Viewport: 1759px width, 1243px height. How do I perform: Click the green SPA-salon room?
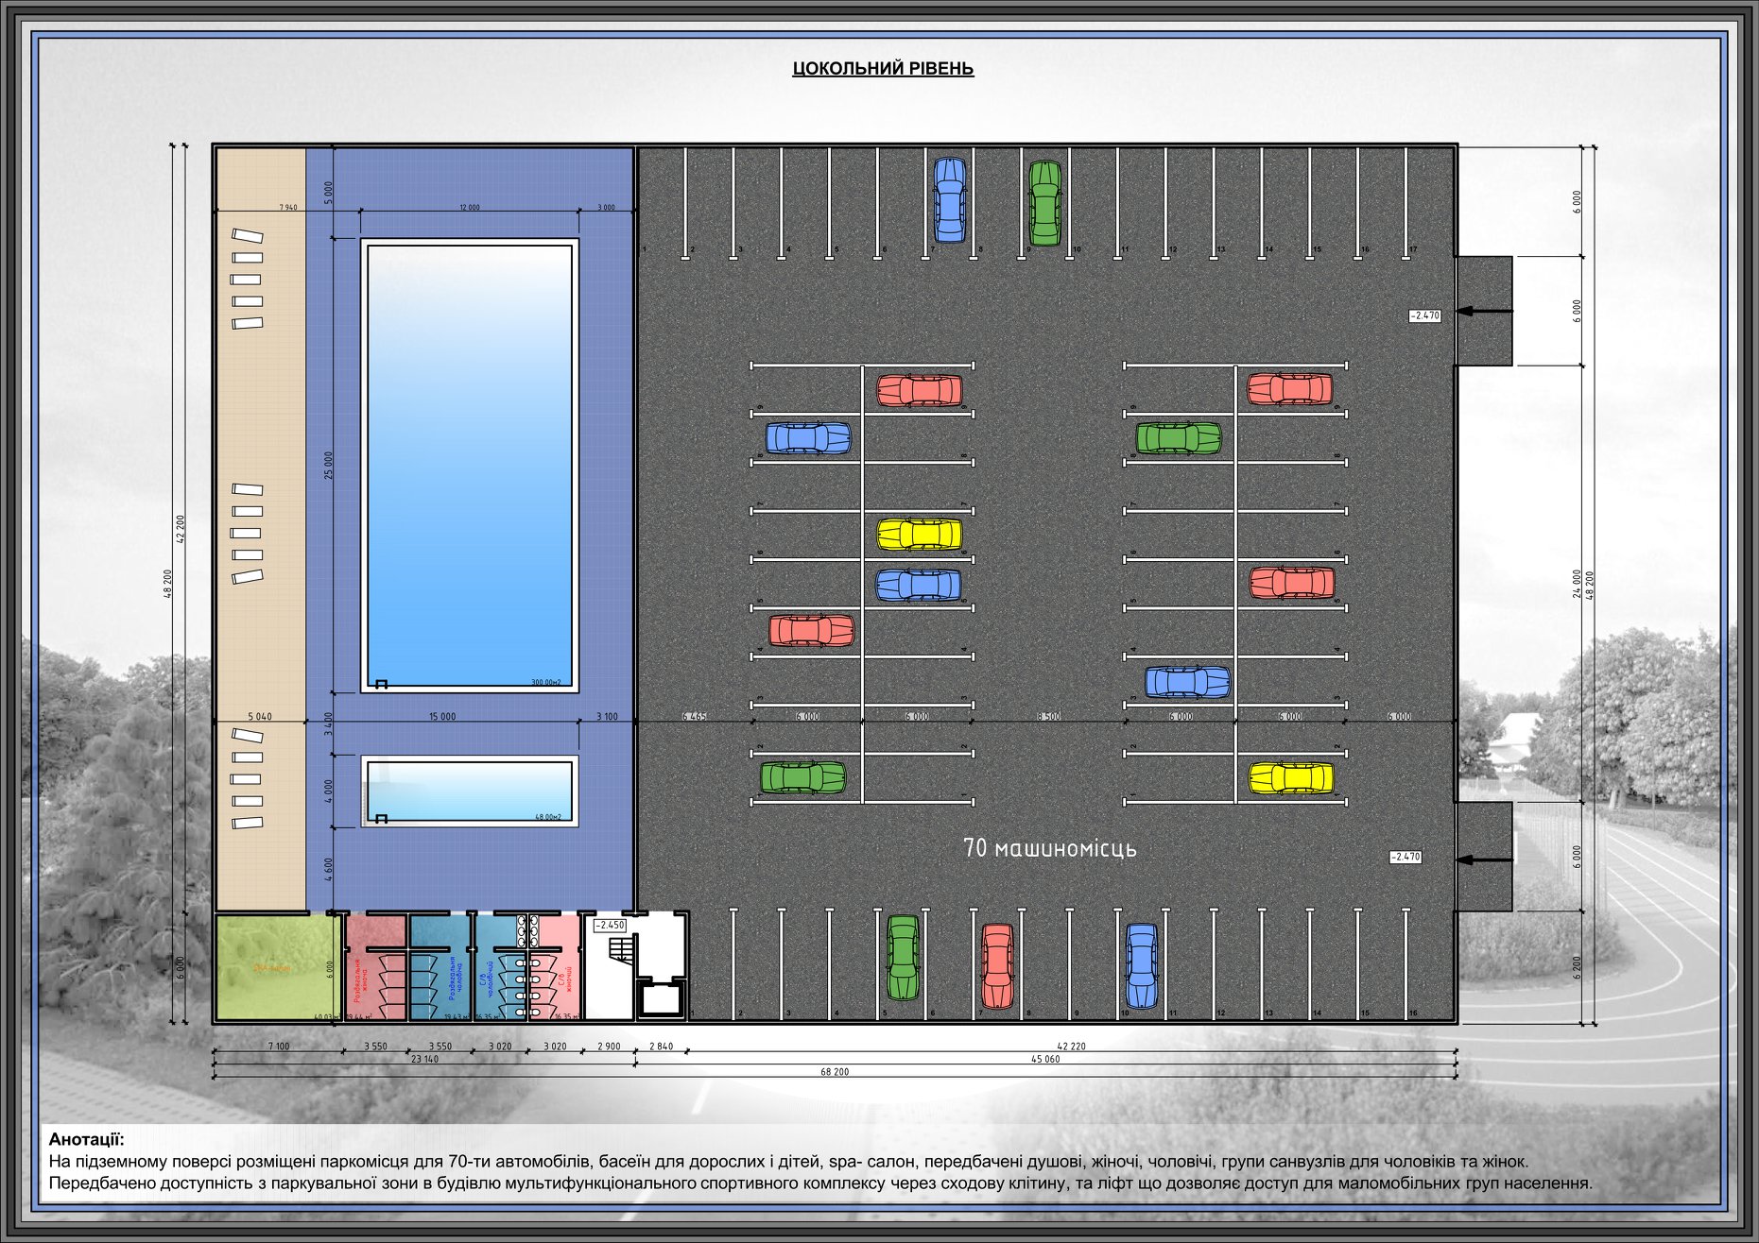(x=276, y=967)
